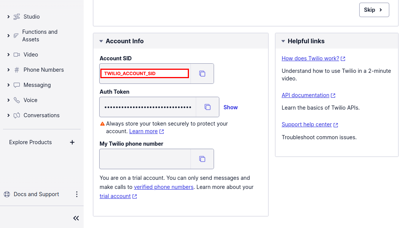
Task: Open Video in the sidebar
Action: coord(30,55)
